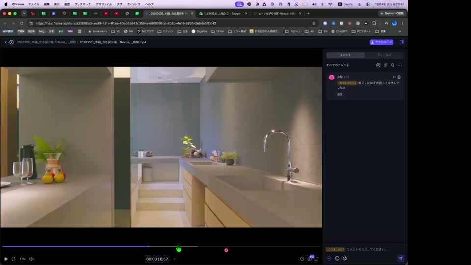Close the active Frame.io tab
Viewport: 471px width, 265px height.
coord(192,14)
